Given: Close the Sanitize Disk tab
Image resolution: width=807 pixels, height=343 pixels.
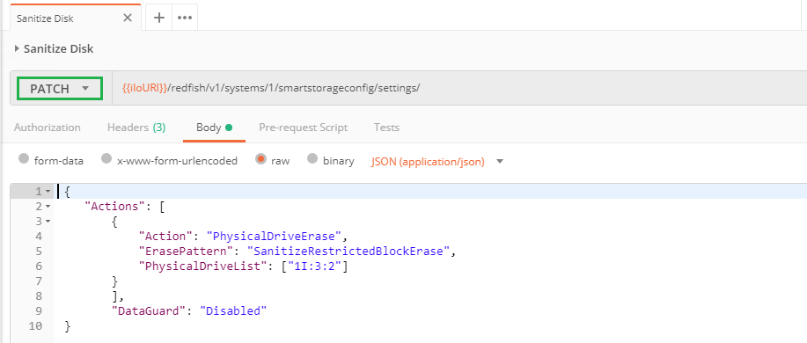Looking at the screenshot, I should [128, 18].
